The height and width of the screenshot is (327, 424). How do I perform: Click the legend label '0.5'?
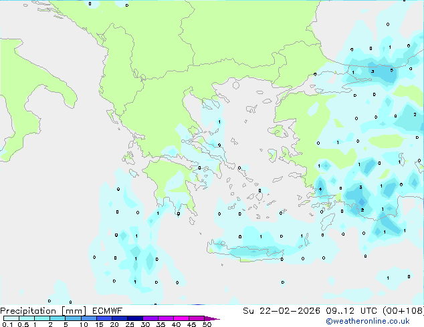tap(23, 324)
